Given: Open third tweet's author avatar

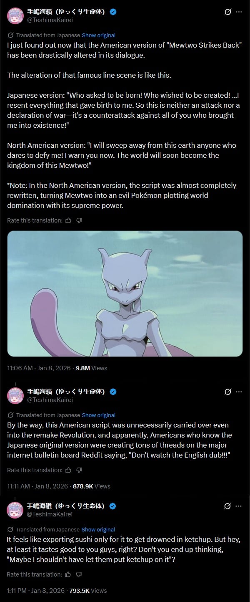Looking at the screenshot, I should [x=15, y=510].
